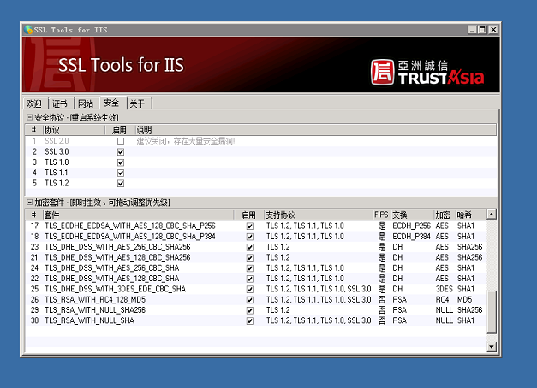Click ECDH_P384 exchange value in row 18
The width and height of the screenshot is (537, 388).
click(411, 237)
